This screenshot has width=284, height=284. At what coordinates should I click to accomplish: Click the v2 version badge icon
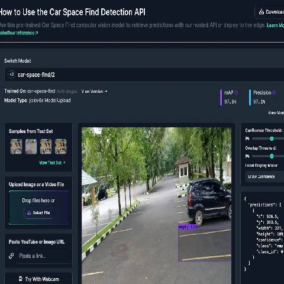[12, 75]
